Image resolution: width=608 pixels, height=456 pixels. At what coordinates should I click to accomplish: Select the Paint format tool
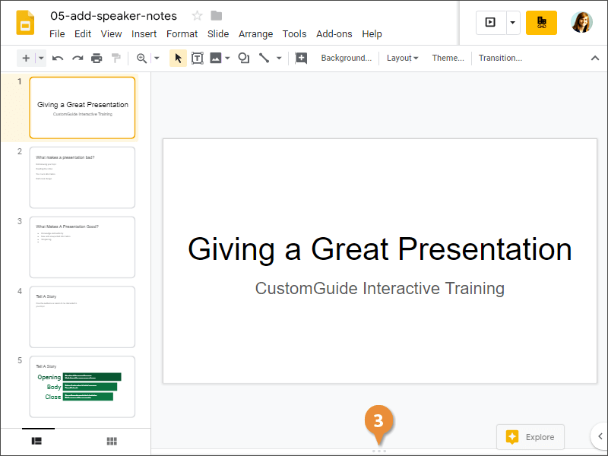116,59
